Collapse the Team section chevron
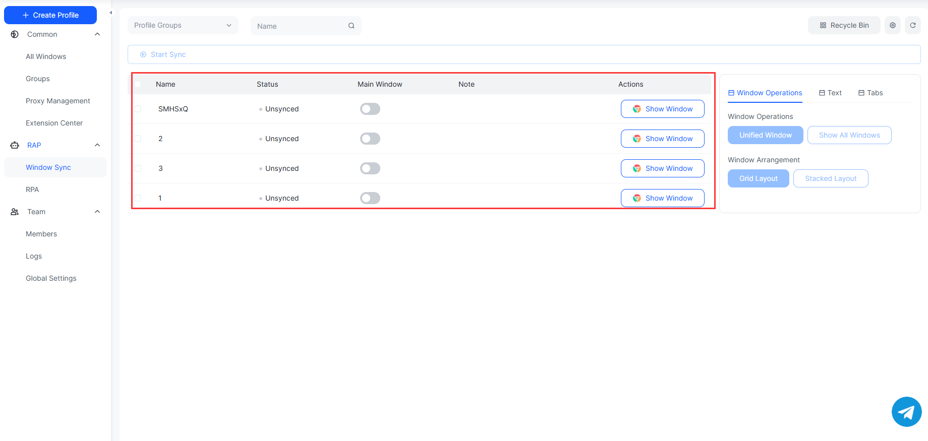 pos(97,212)
